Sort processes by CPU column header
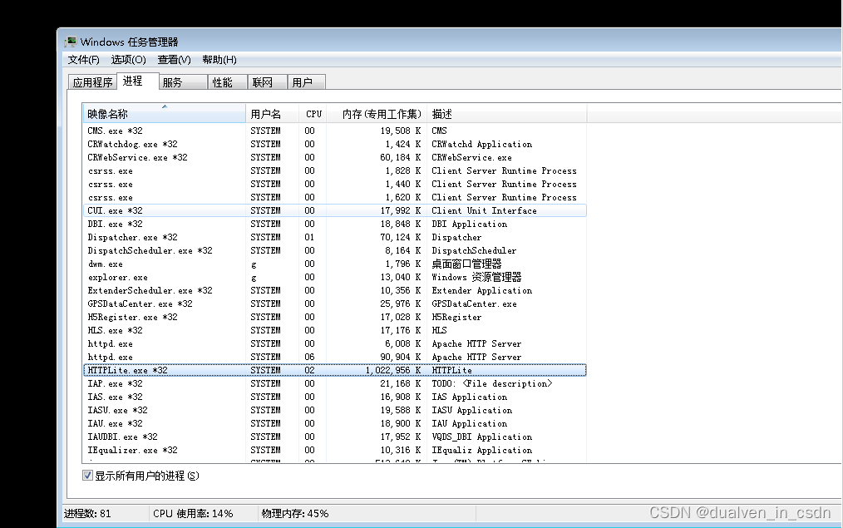The height and width of the screenshot is (528, 843). [313, 114]
